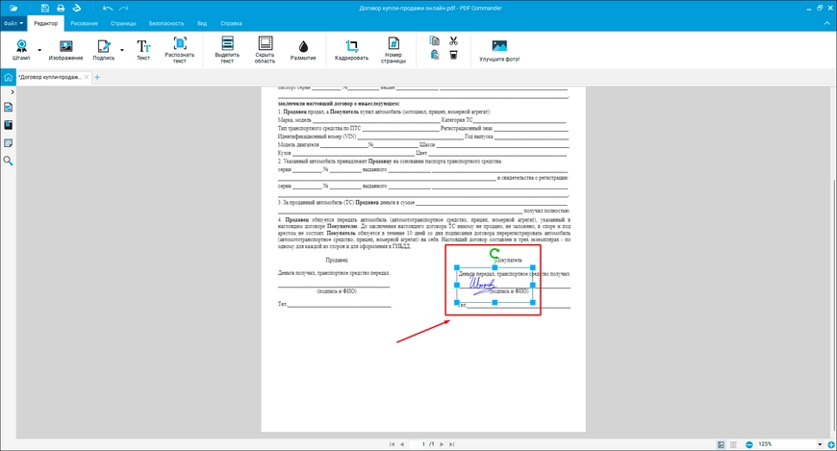
Task: Run Распознать текст OCR tool
Action: (x=179, y=50)
